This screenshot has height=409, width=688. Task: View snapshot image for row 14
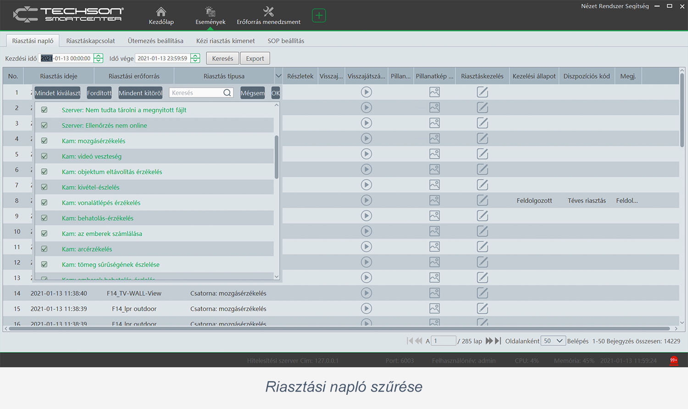pos(434,293)
